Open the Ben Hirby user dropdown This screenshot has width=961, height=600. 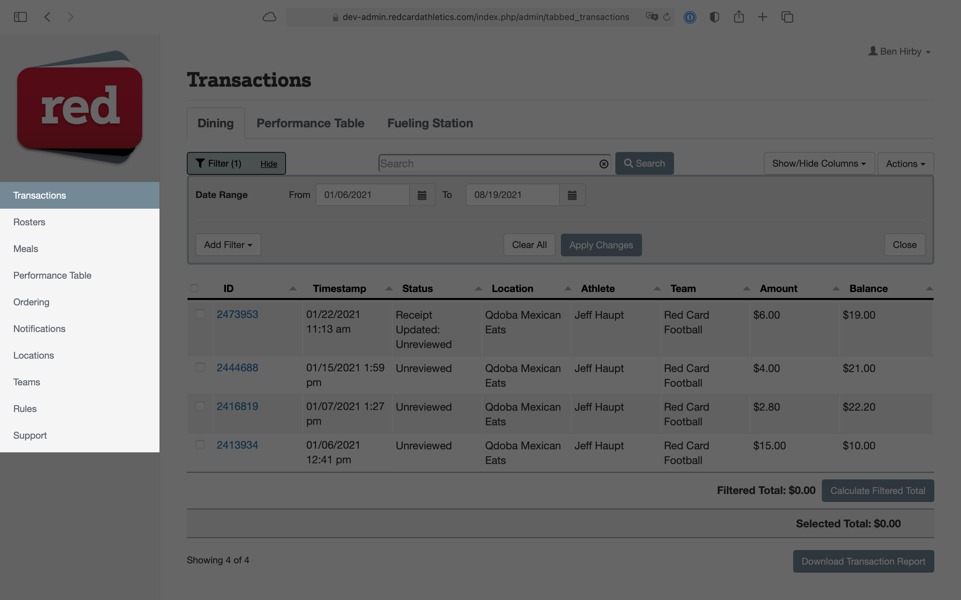coord(899,52)
